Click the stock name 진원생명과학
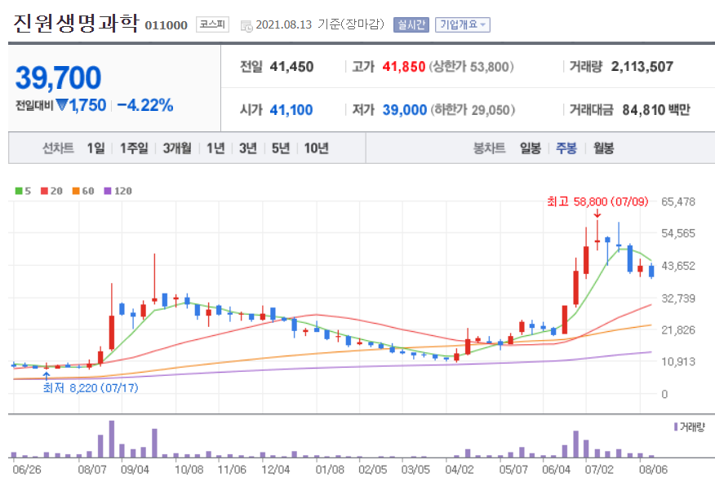This screenshot has height=486, width=715. (76, 23)
